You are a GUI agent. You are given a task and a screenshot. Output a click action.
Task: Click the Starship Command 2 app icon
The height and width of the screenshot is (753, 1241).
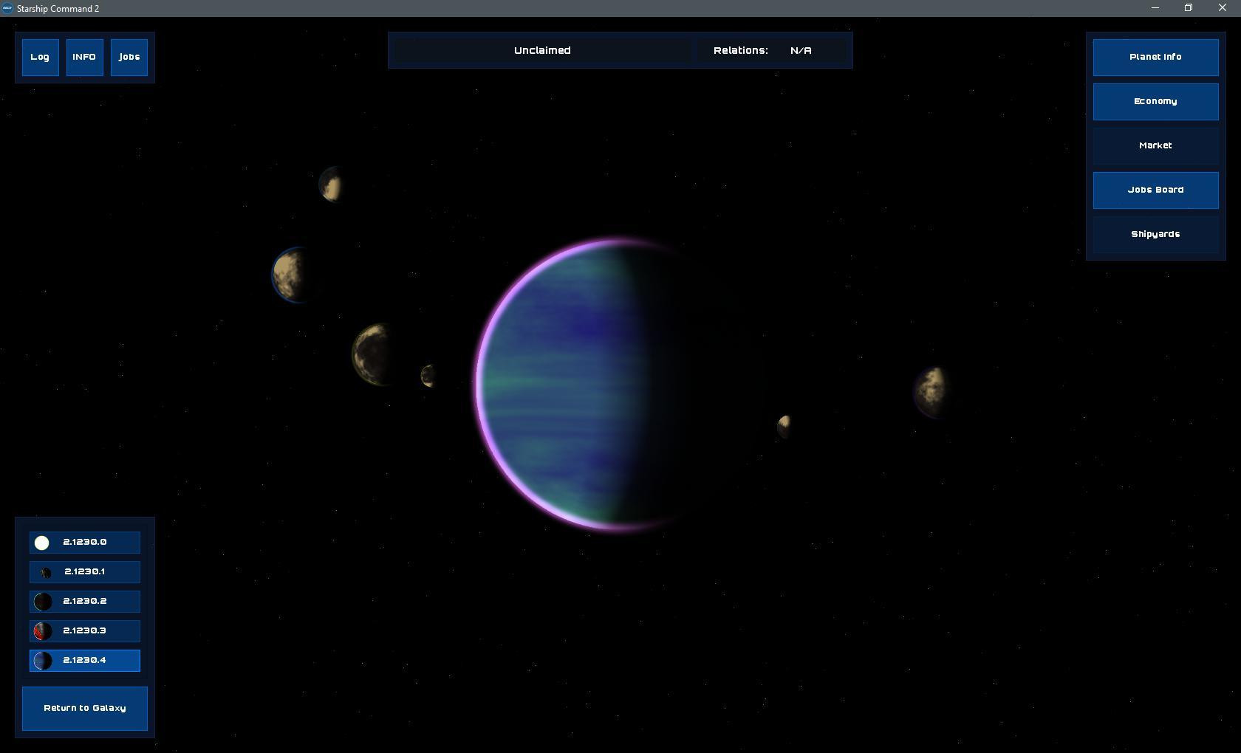(x=7, y=8)
